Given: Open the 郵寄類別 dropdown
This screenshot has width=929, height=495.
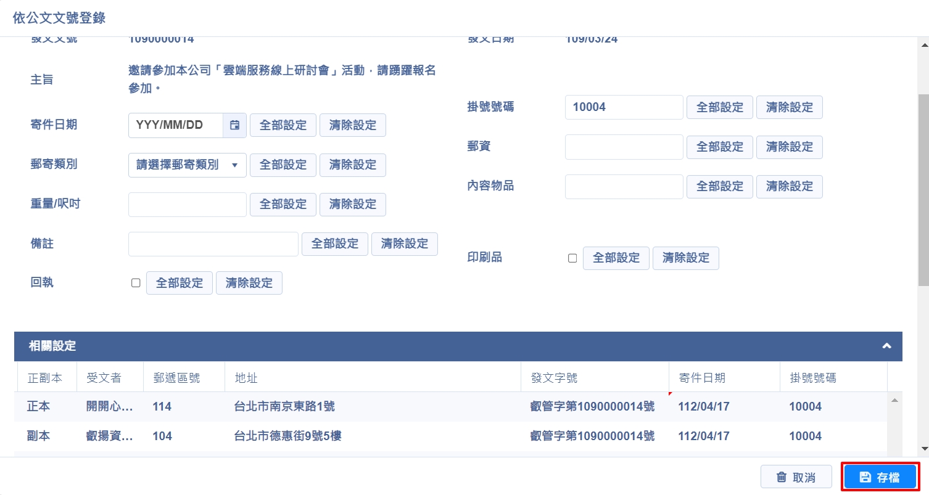Looking at the screenshot, I should click(187, 165).
